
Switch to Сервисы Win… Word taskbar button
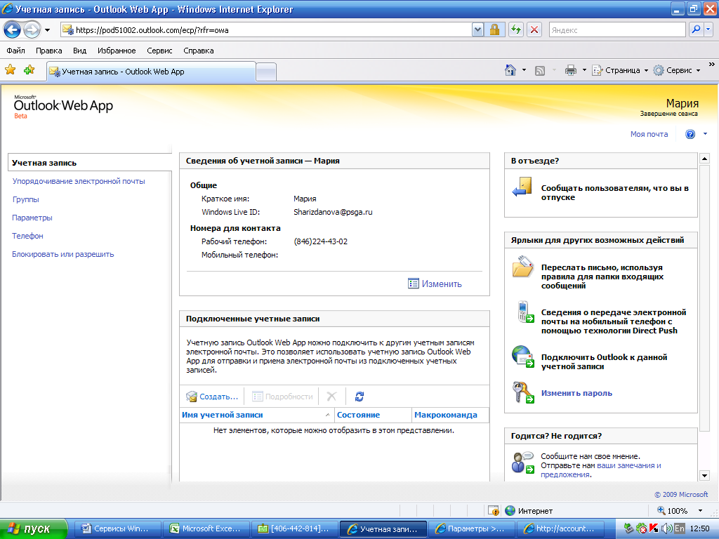click(x=117, y=528)
